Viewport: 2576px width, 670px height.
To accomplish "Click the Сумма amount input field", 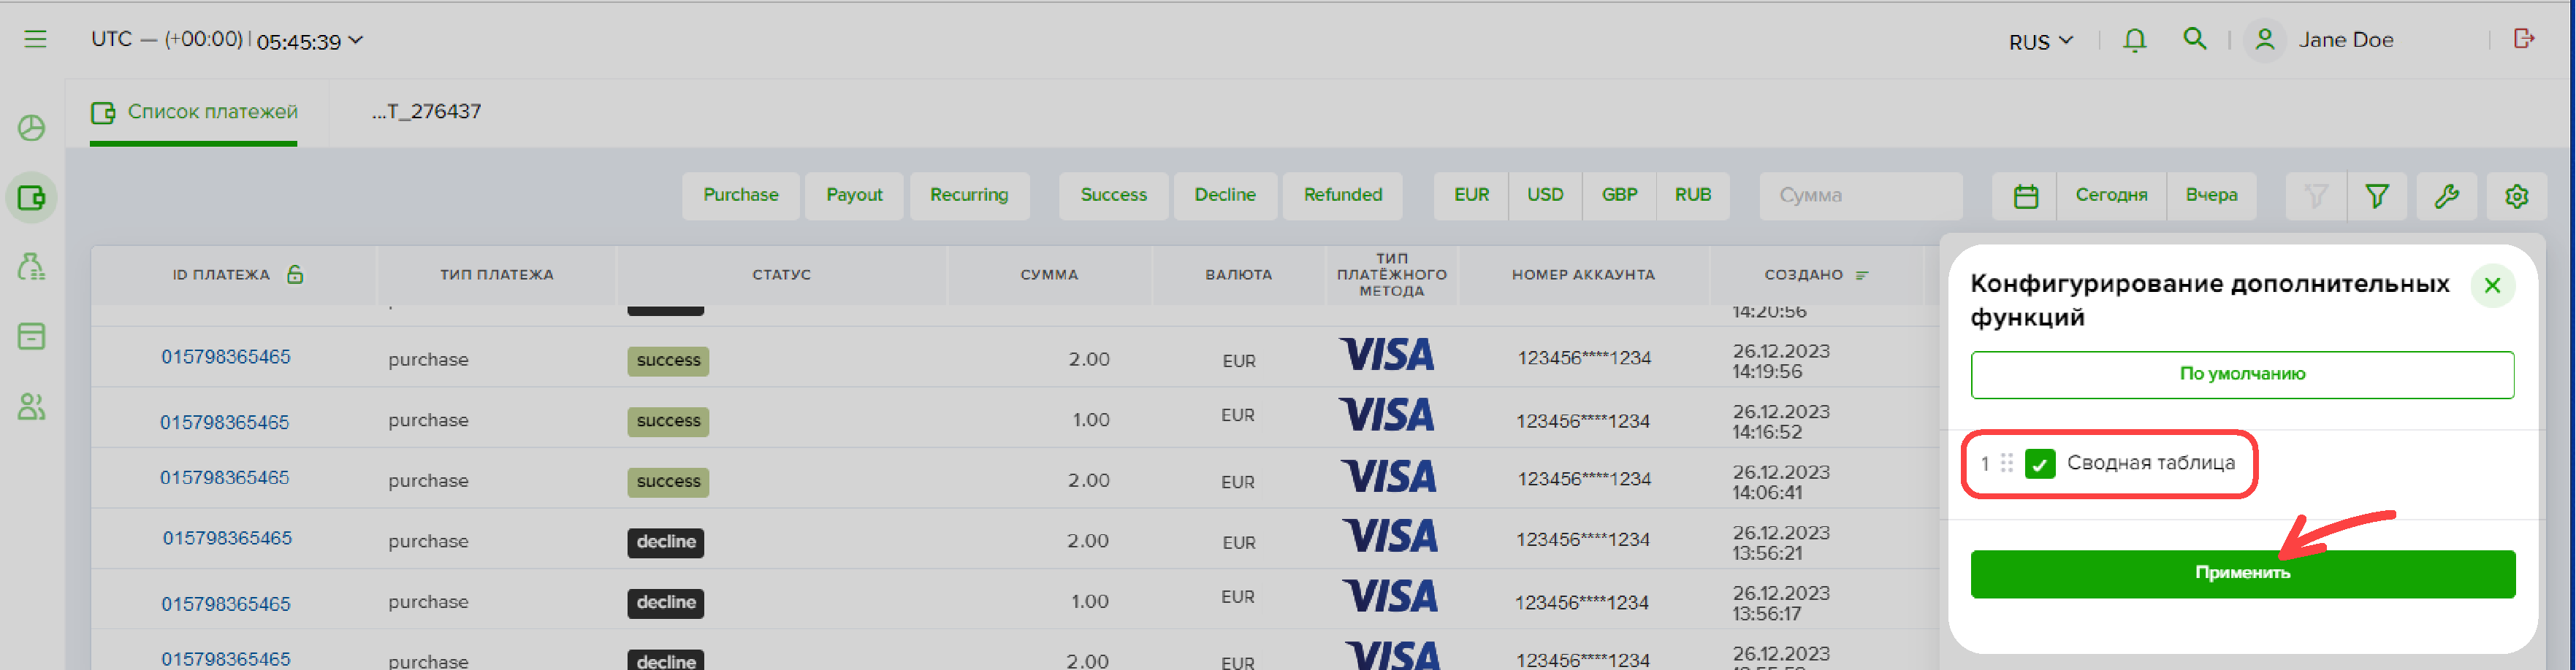I will [x=1861, y=196].
